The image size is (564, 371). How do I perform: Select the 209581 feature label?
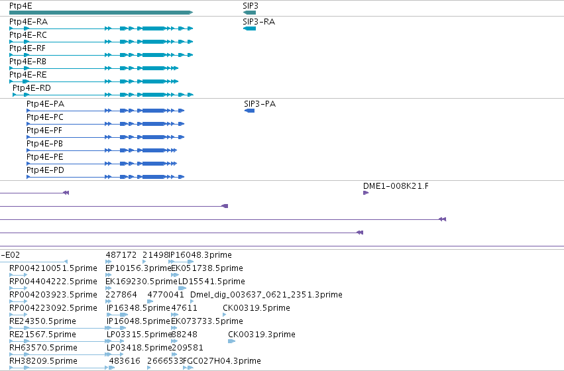point(188,348)
